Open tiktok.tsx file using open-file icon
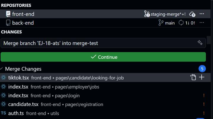This screenshot has height=119, width=213. (x=193, y=77)
